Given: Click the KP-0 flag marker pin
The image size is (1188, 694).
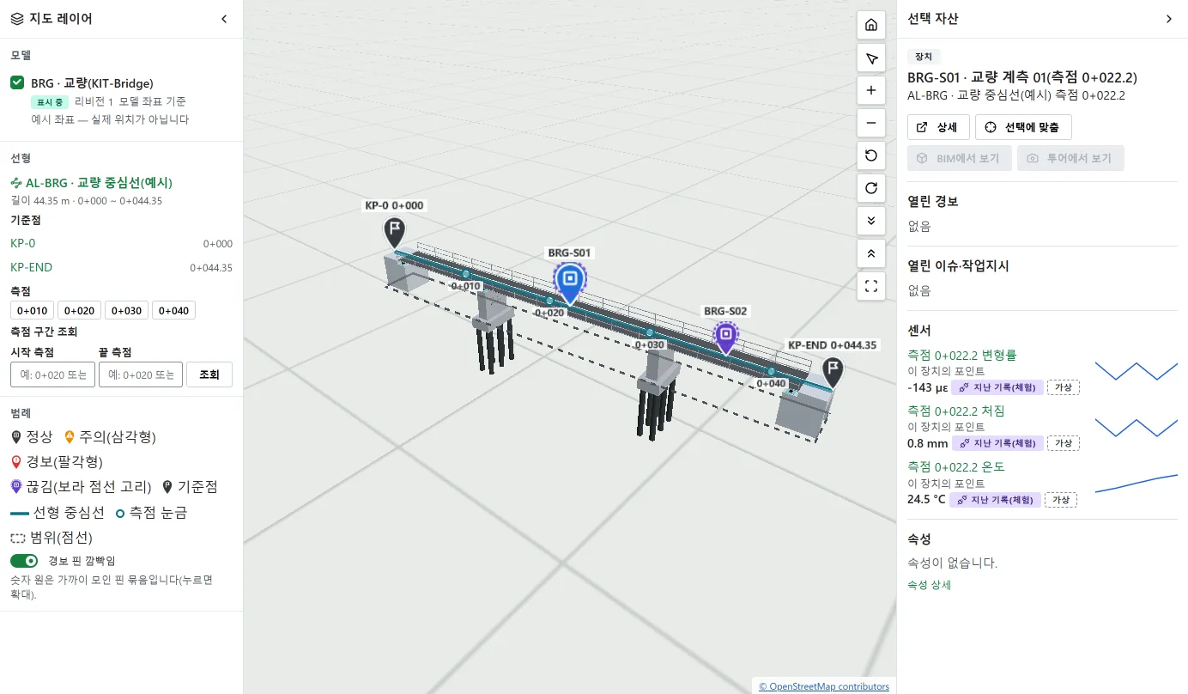Looking at the screenshot, I should [394, 232].
